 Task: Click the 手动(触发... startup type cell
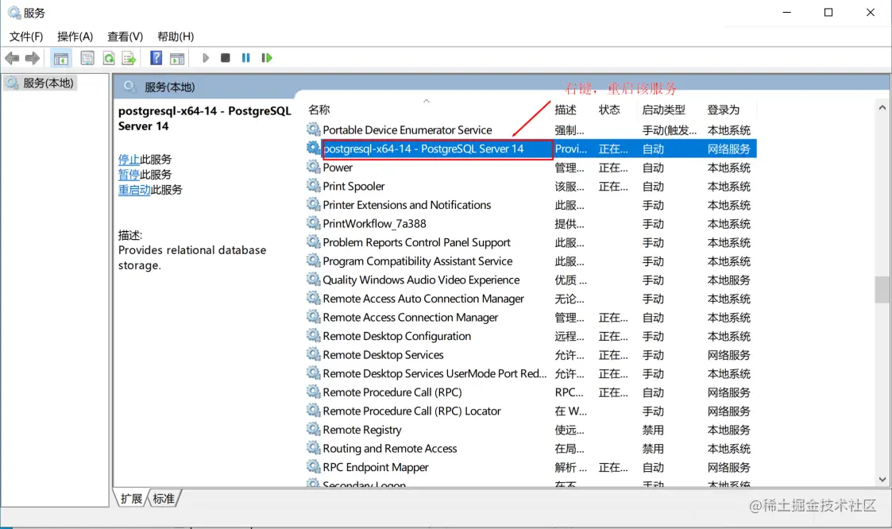point(670,131)
